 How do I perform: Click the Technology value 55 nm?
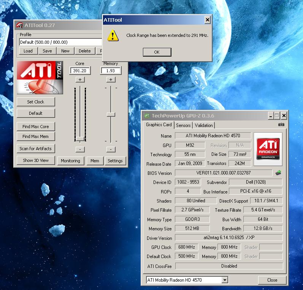(190, 154)
